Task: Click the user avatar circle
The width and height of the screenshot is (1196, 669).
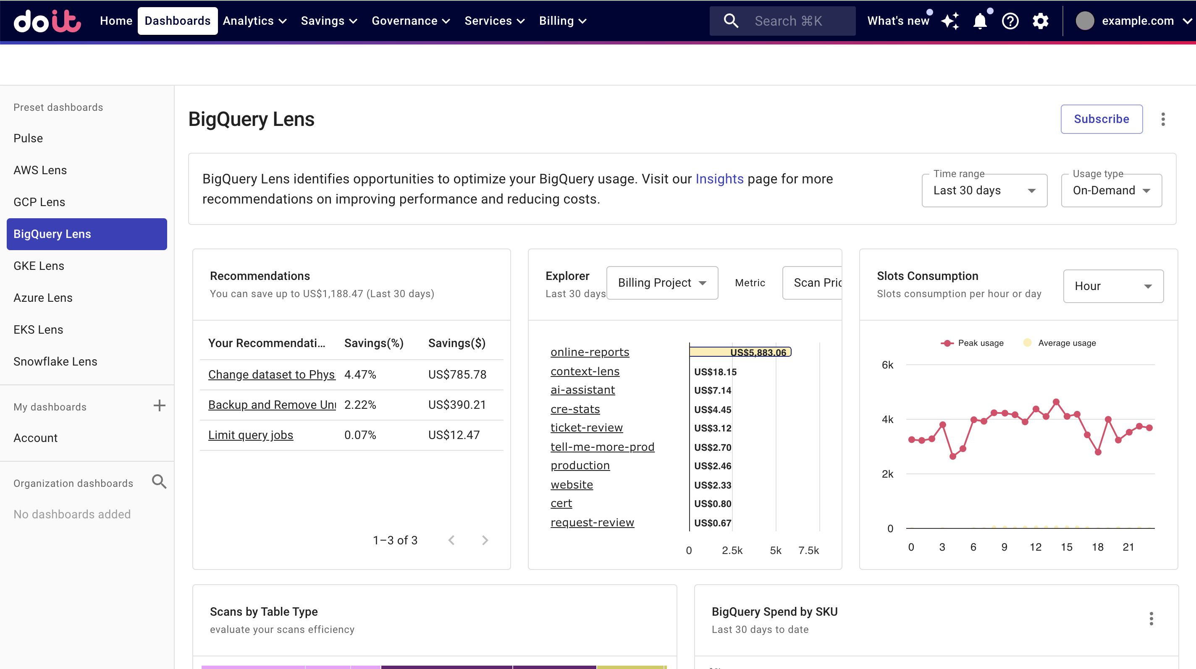Action: 1085,21
